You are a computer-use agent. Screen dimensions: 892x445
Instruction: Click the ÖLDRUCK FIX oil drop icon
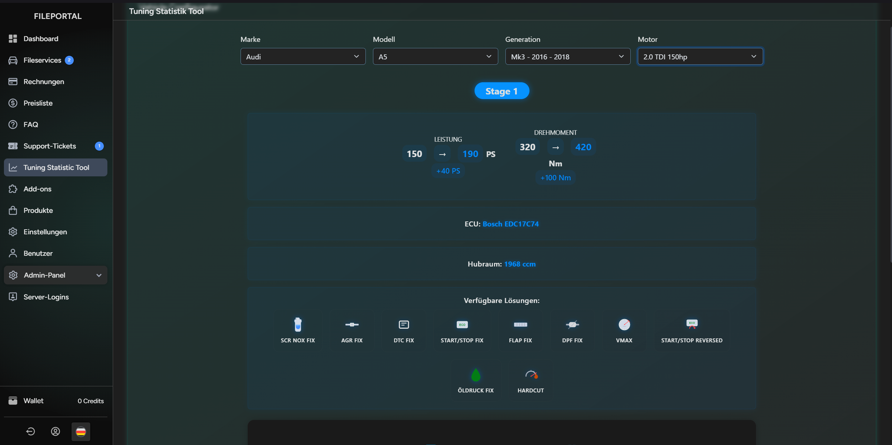pyautogui.click(x=476, y=375)
